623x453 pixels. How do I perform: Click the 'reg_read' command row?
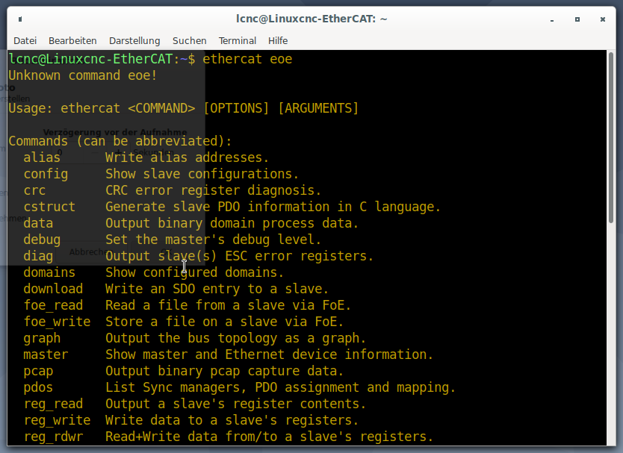tap(195, 404)
